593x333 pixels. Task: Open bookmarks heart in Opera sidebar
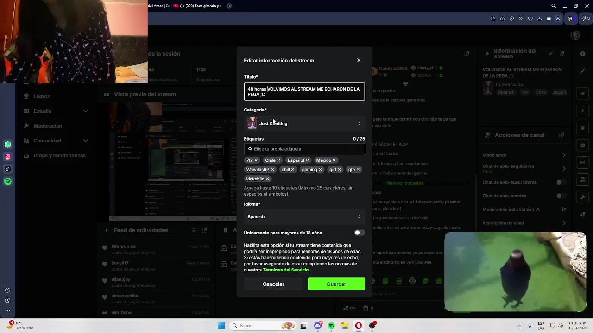tap(7, 291)
